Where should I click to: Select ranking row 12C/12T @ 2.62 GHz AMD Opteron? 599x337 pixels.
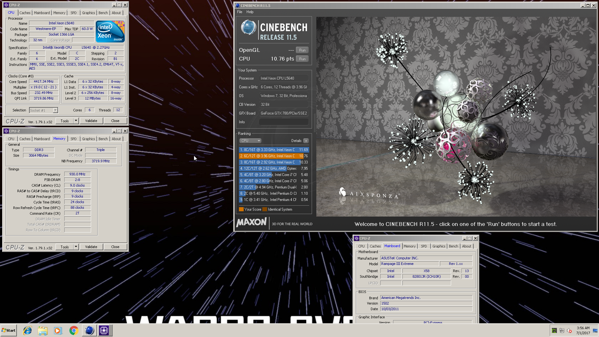tap(274, 168)
